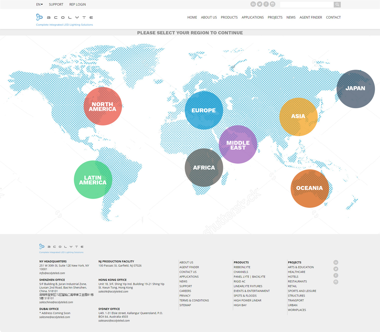
Task: Click the search magnifier button
Action: (337, 4)
